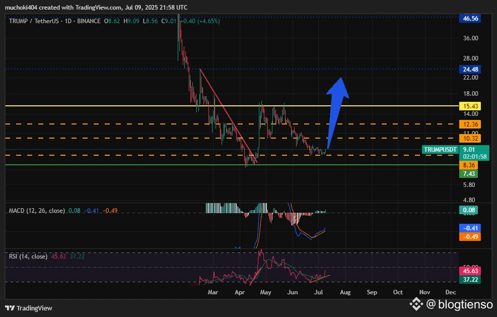Click the 36.00 price scale tick

470,38
